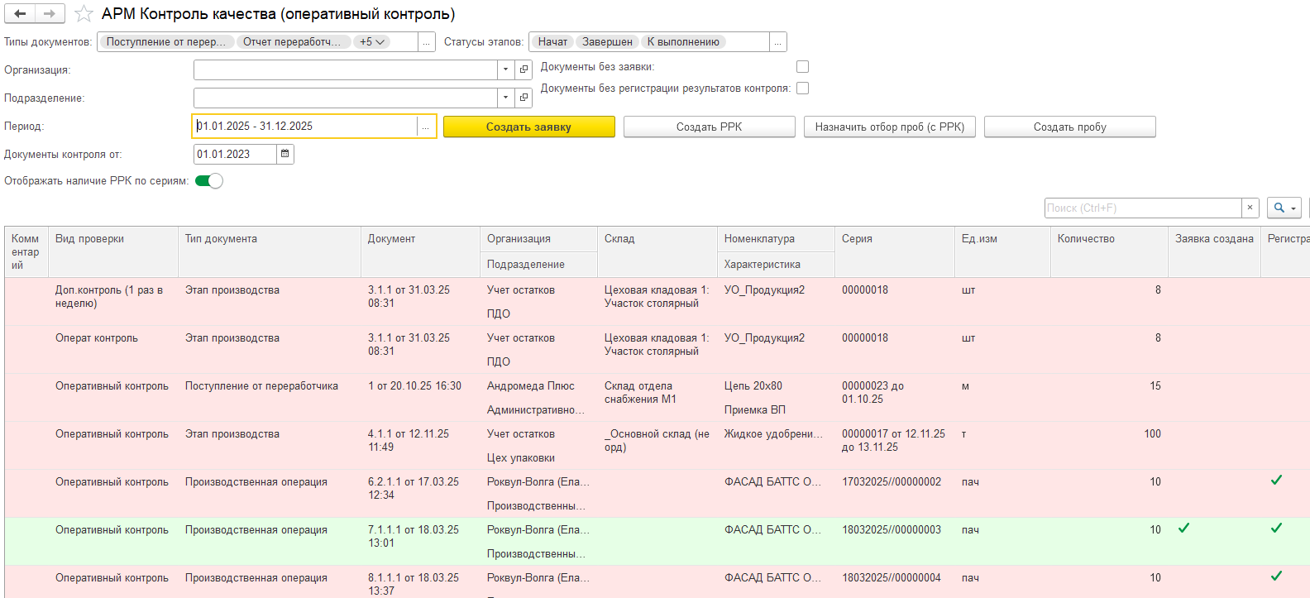Click the yellow Создать заявку button
This screenshot has width=1310, height=598.
(529, 127)
